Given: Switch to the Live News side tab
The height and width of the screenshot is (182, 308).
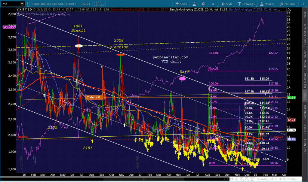Looking at the screenshot, I should click(305, 146).
